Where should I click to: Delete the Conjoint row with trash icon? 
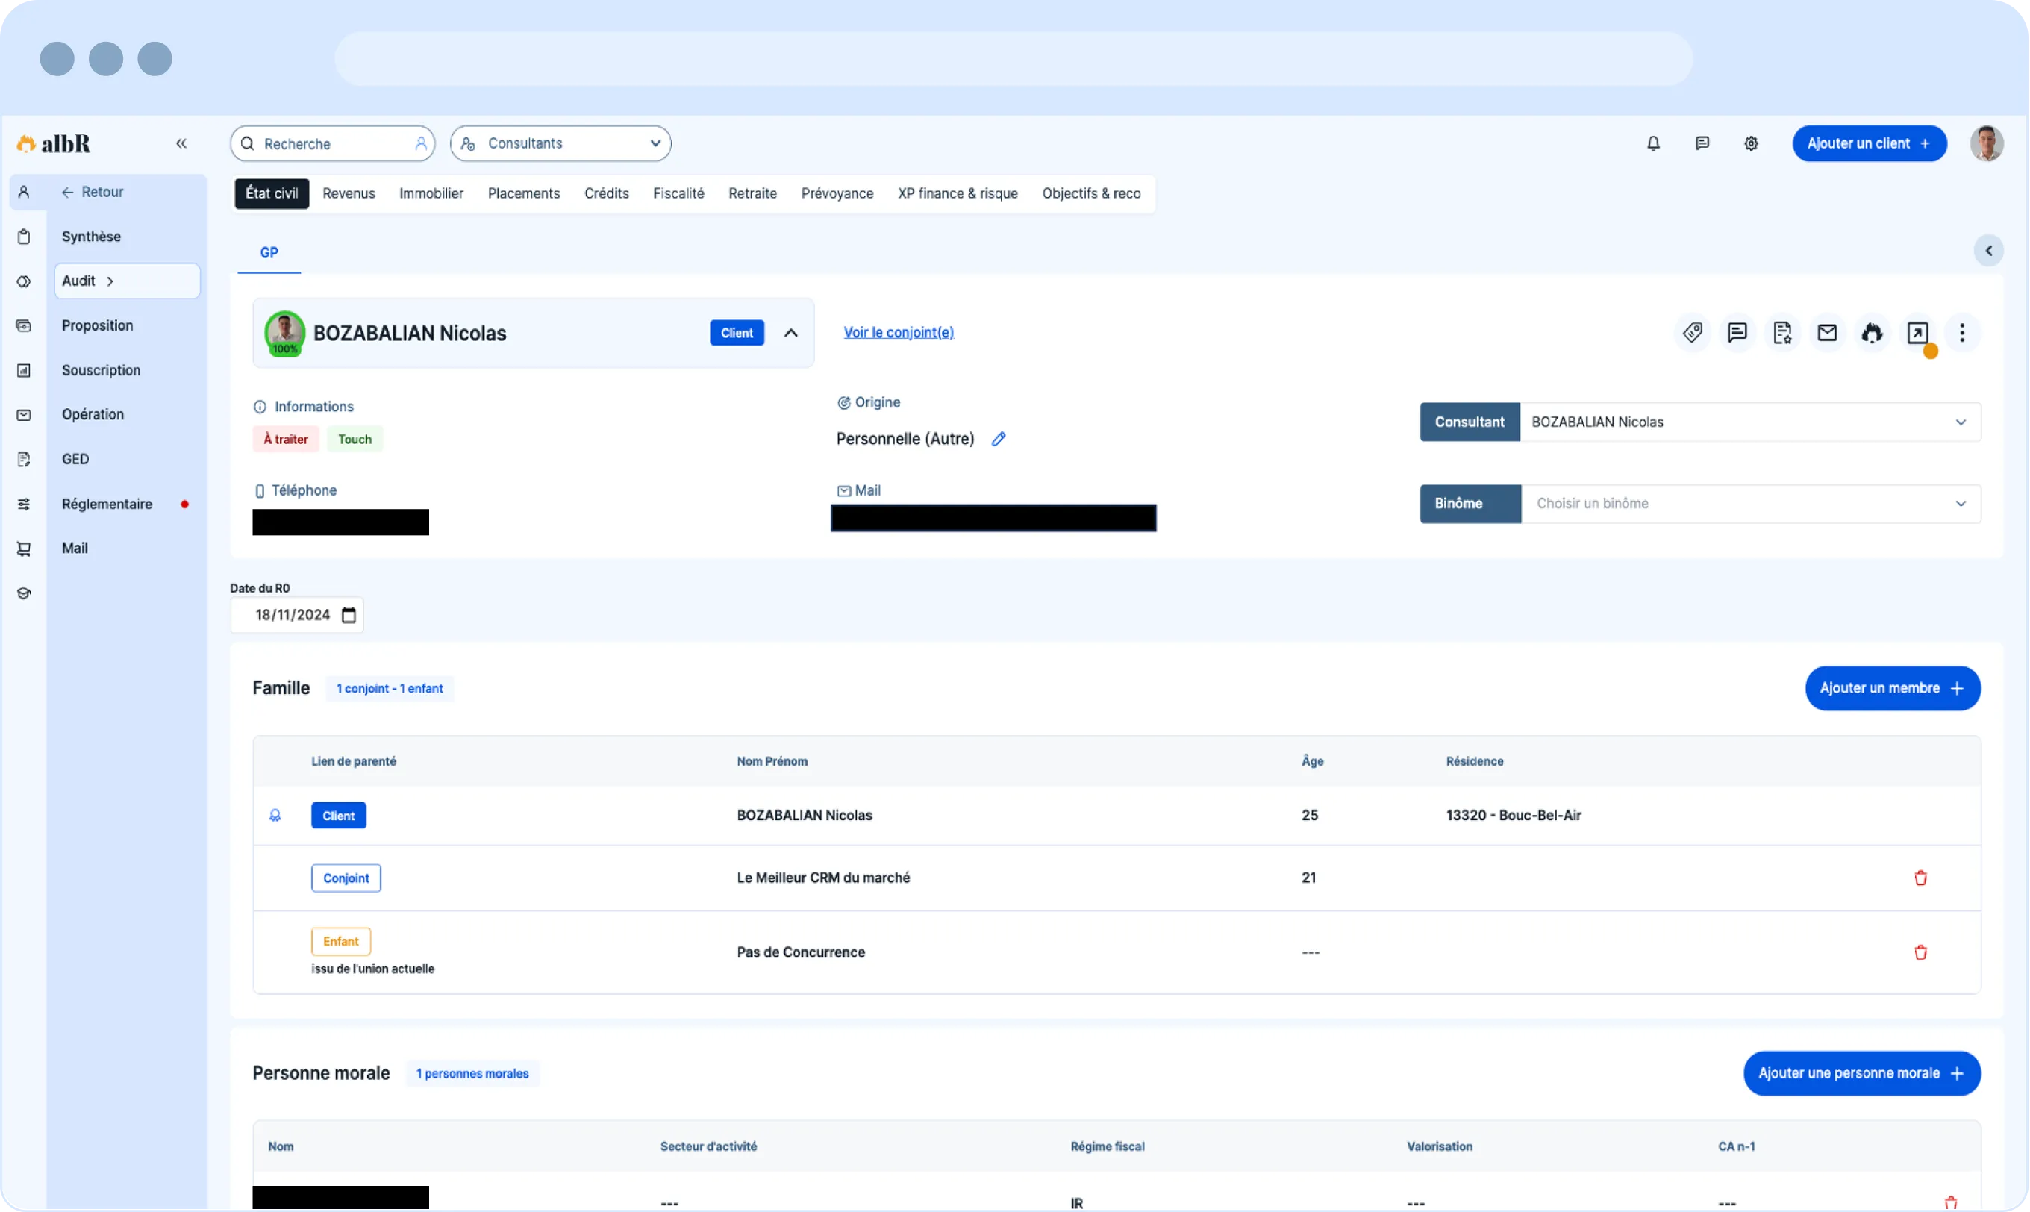click(x=1920, y=878)
